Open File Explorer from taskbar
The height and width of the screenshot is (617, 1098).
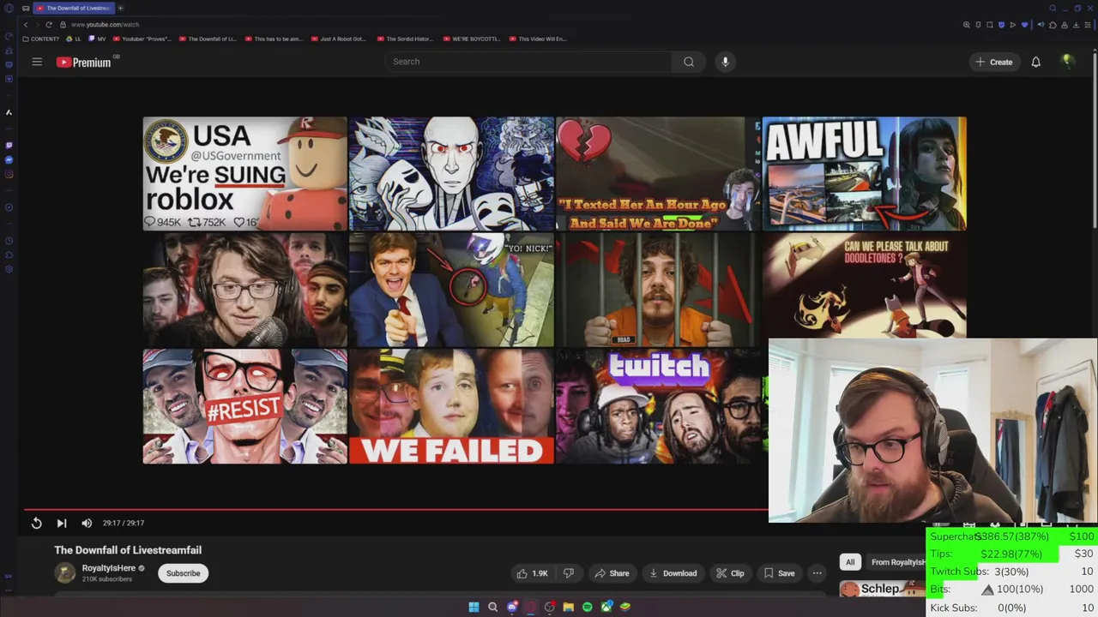[568, 607]
